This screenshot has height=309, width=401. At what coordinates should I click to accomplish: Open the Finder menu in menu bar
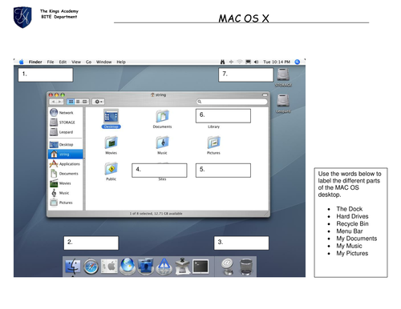pyautogui.click(x=35, y=62)
